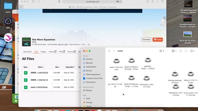Click the curseforge.com address bar
The width and height of the screenshot is (198, 111).
(x=93, y=2)
